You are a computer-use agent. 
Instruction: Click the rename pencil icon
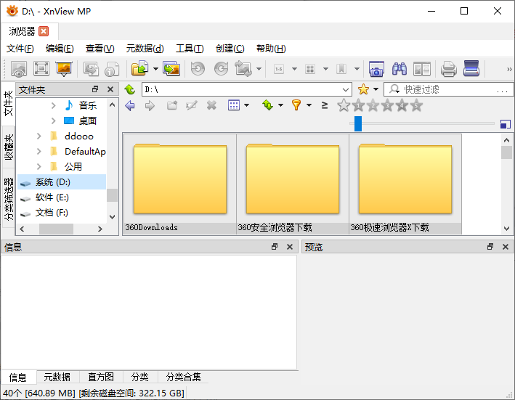pyautogui.click(x=192, y=105)
